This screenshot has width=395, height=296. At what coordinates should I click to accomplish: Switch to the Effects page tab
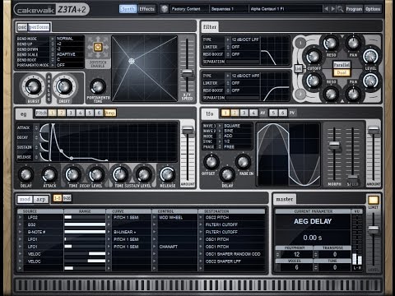146,9
